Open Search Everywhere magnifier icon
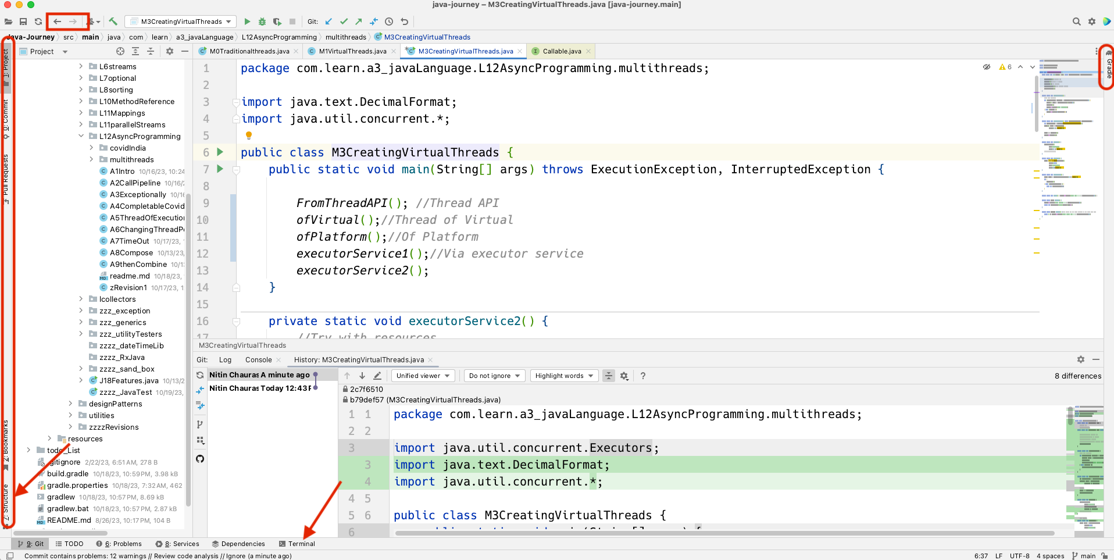1114x560 pixels. [1076, 21]
